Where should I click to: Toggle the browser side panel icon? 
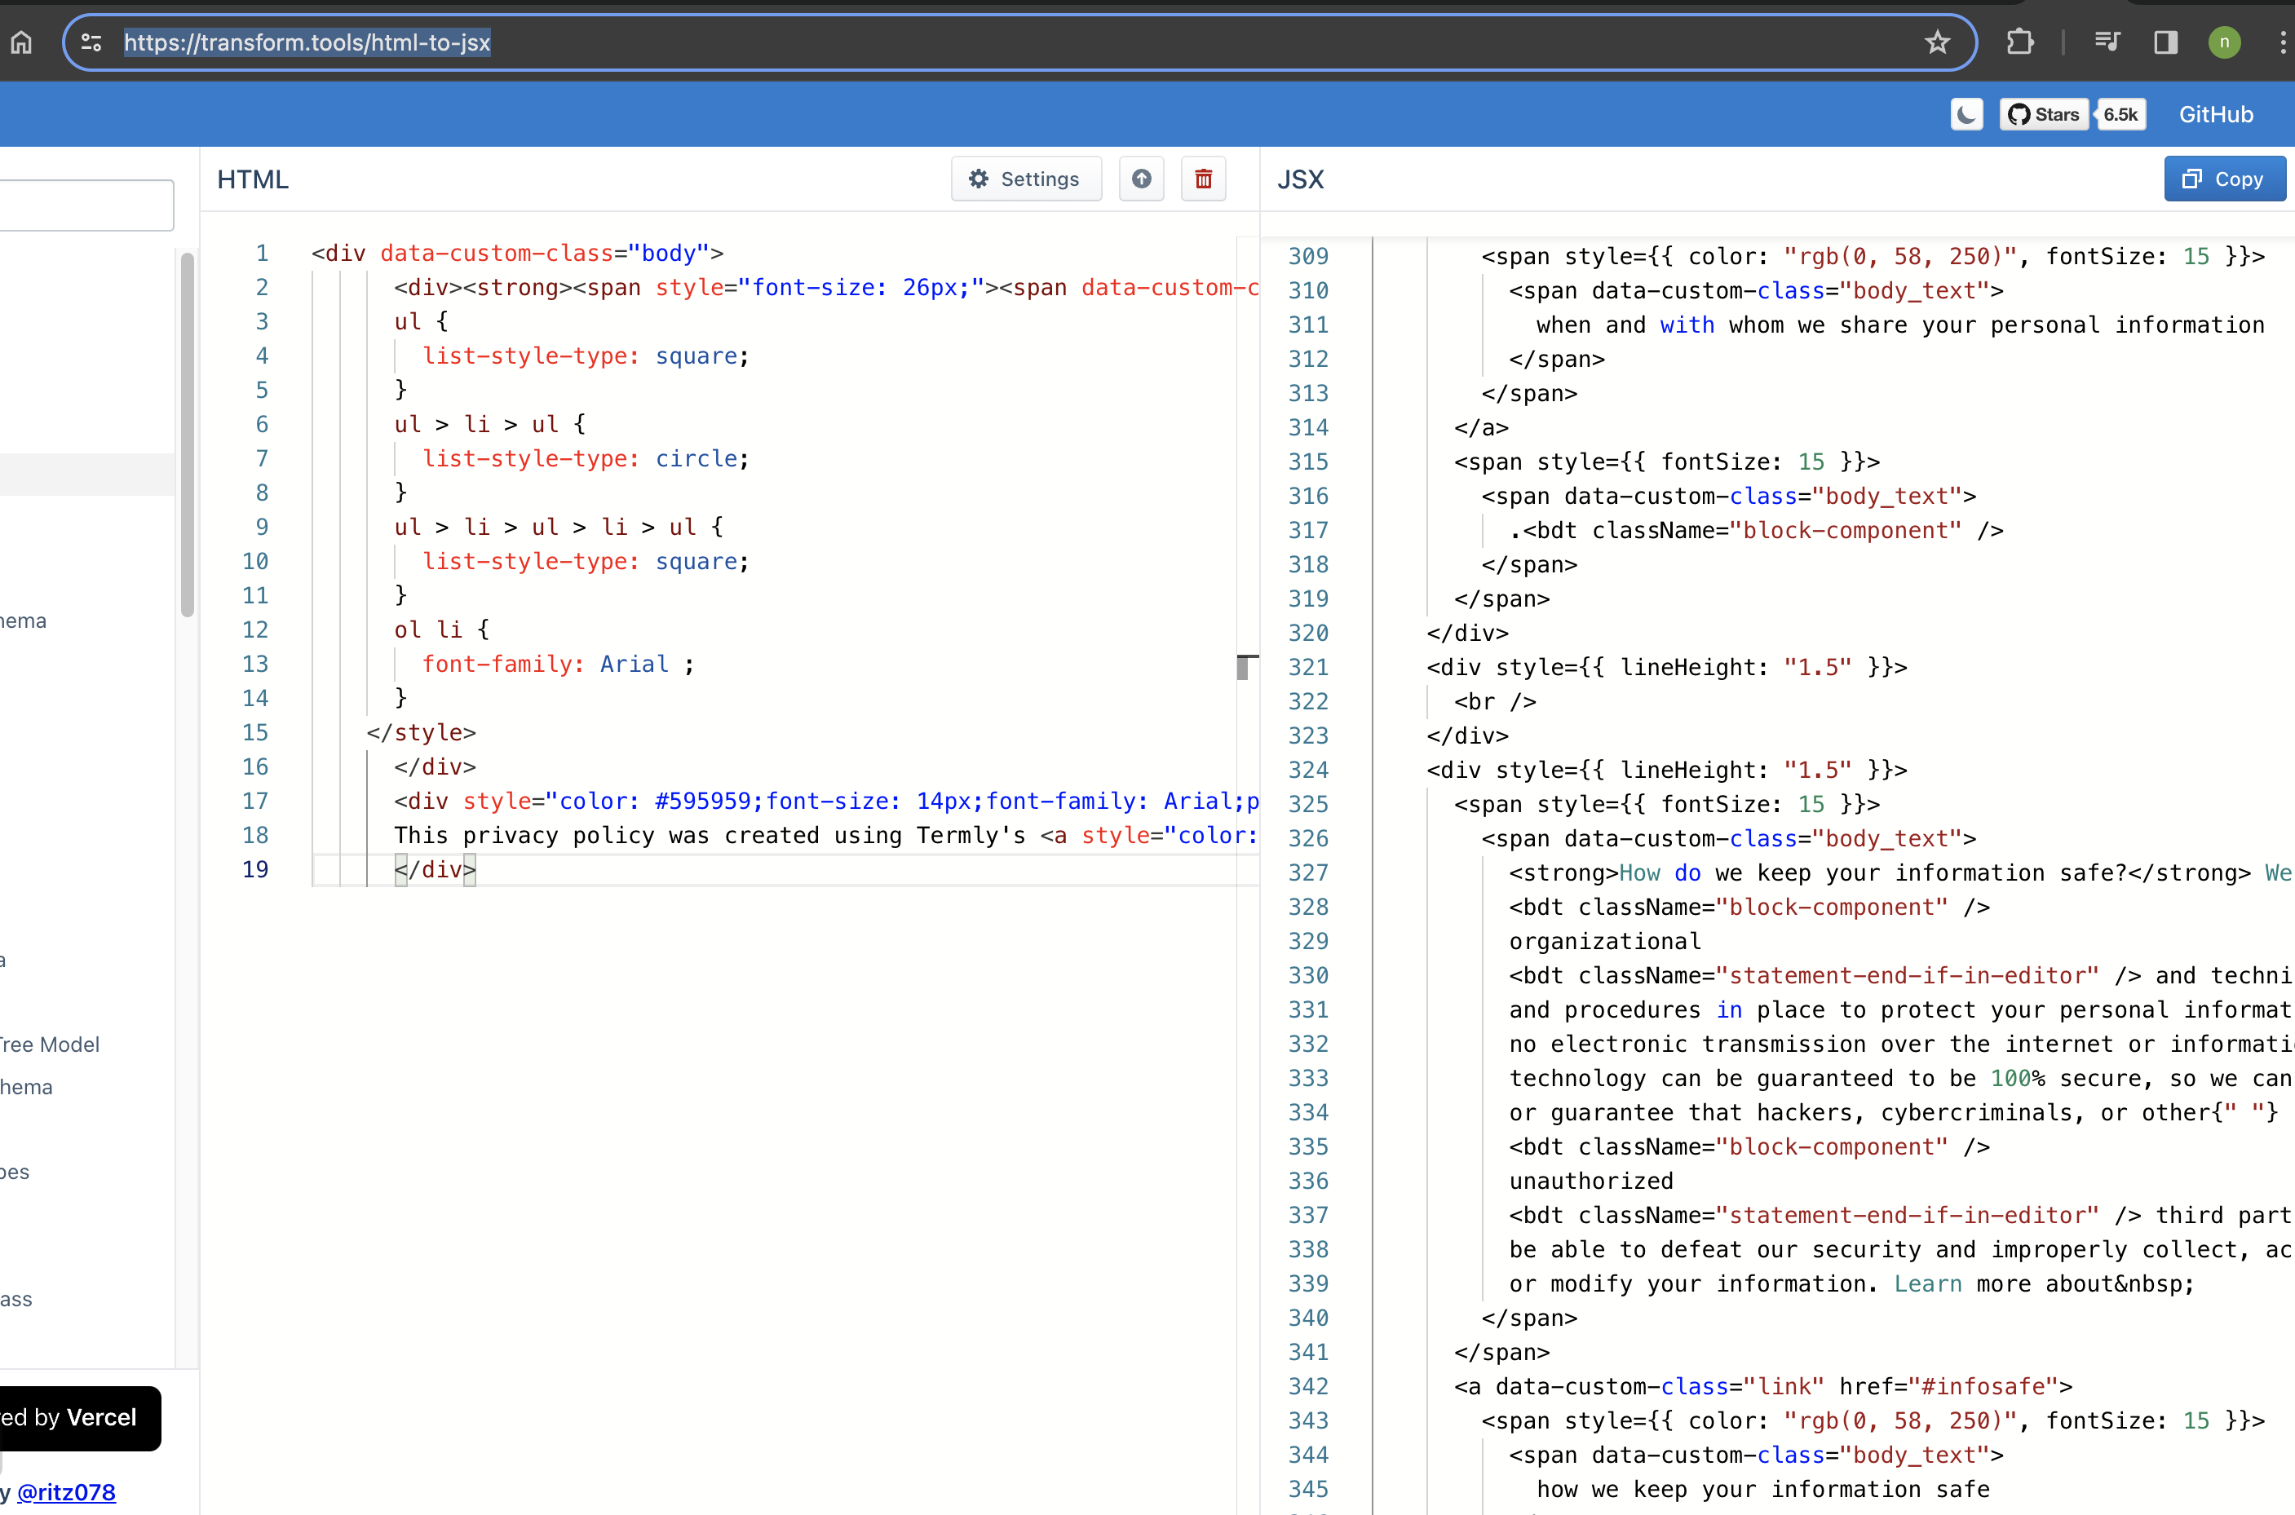pyautogui.click(x=2165, y=42)
